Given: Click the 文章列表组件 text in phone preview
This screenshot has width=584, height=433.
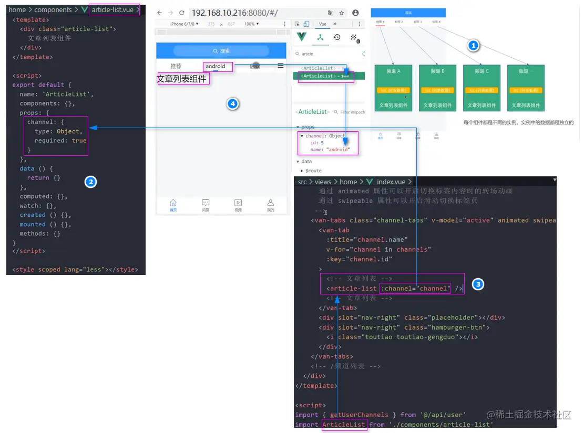Looking at the screenshot, I should click(181, 79).
